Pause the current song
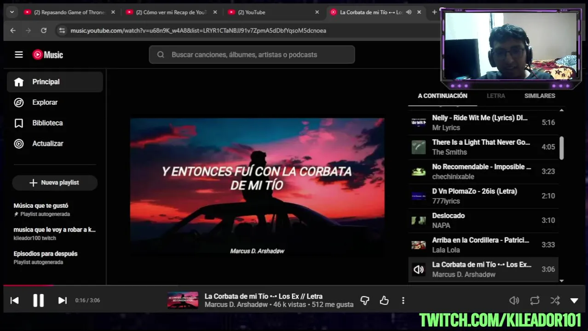Screen dimensions: 588x331 pos(39,300)
